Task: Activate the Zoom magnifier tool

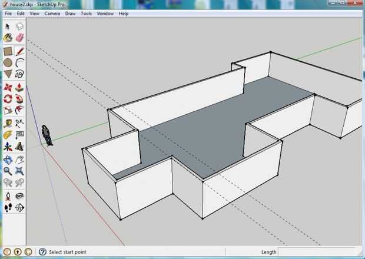Action: (x=8, y=171)
